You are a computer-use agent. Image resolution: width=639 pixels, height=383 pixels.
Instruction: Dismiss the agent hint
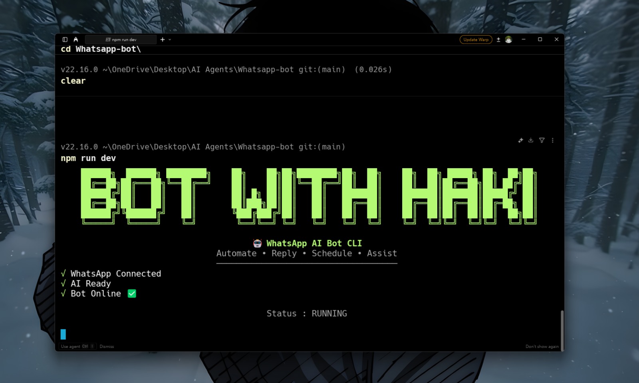pyautogui.click(x=107, y=346)
